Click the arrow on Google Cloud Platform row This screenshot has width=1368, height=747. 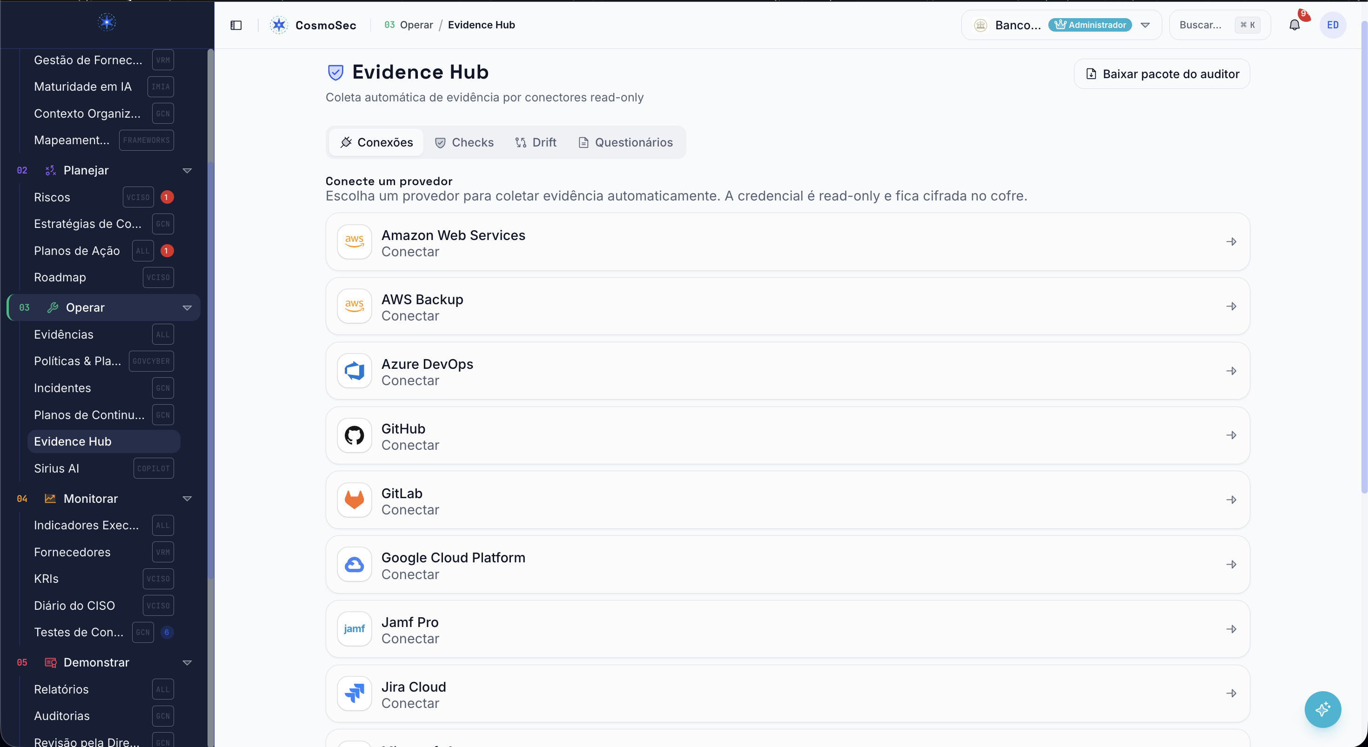pos(1232,564)
